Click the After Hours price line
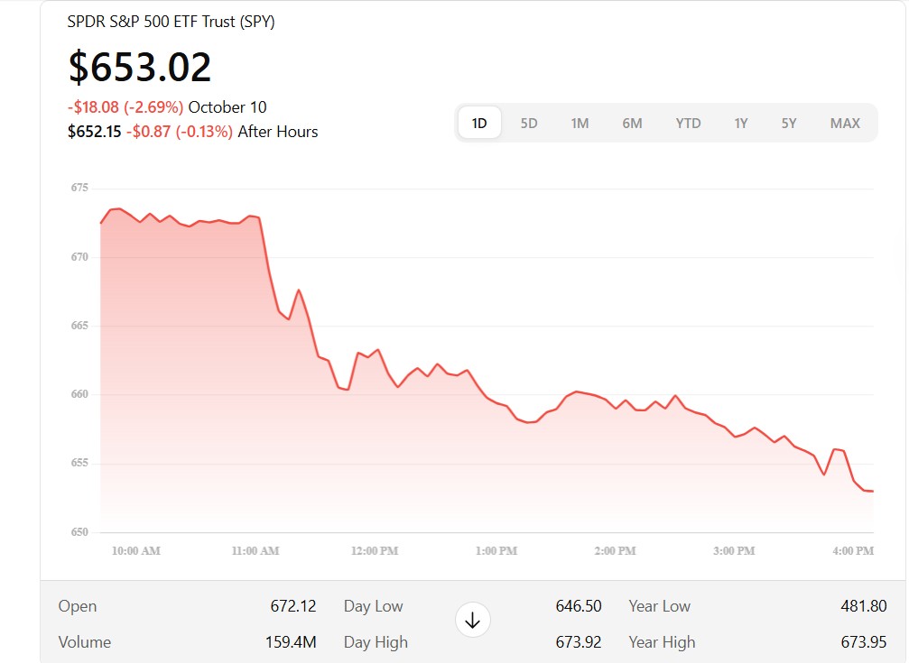The width and height of the screenshot is (909, 663). click(192, 132)
